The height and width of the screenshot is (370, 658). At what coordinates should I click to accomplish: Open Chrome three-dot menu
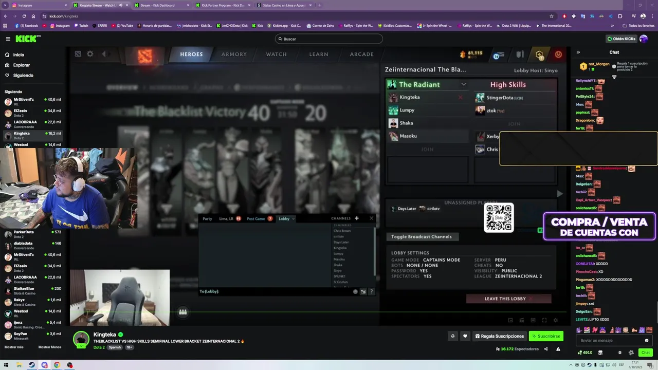pos(652,16)
